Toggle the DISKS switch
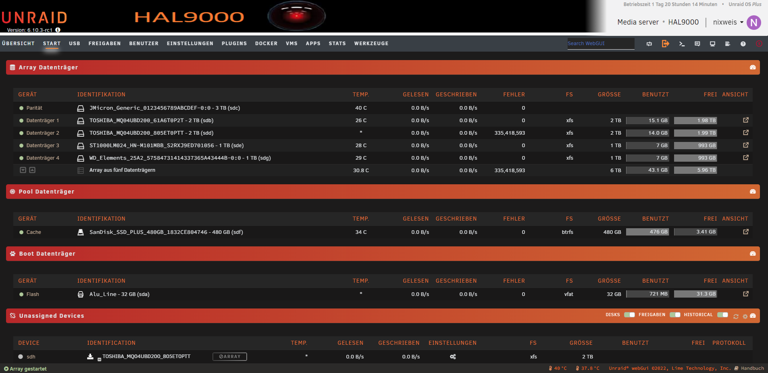 (x=629, y=315)
